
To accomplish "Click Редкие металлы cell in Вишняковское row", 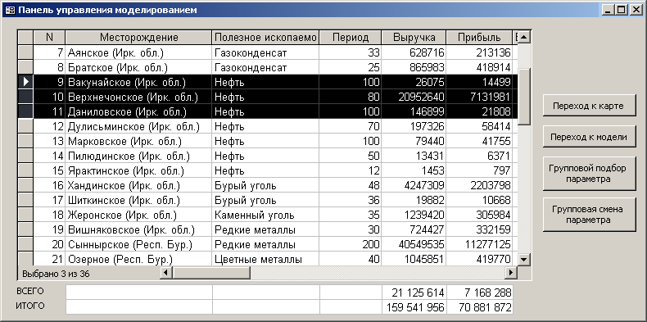I will coord(265,229).
